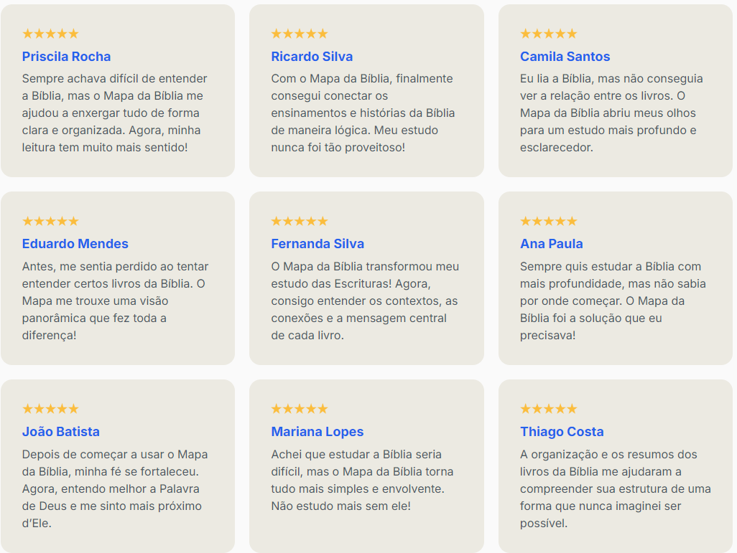Click the star rating above Eduardo Mendes
The height and width of the screenshot is (553, 737).
tap(50, 221)
